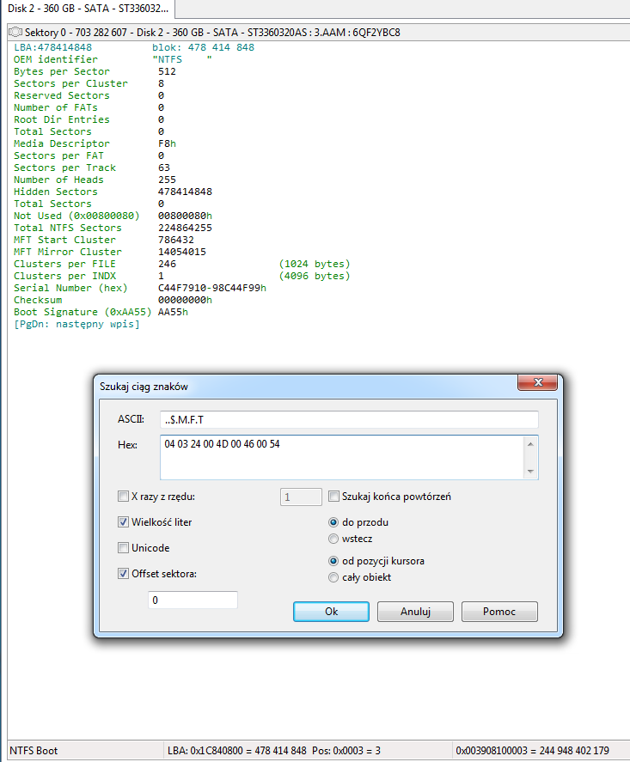The height and width of the screenshot is (762, 630).
Task: Click Number of Heads value 255
Action: [167, 180]
